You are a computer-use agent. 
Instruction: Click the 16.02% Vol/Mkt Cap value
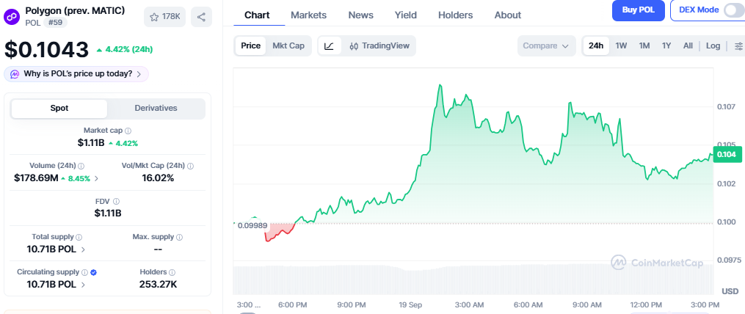(159, 178)
